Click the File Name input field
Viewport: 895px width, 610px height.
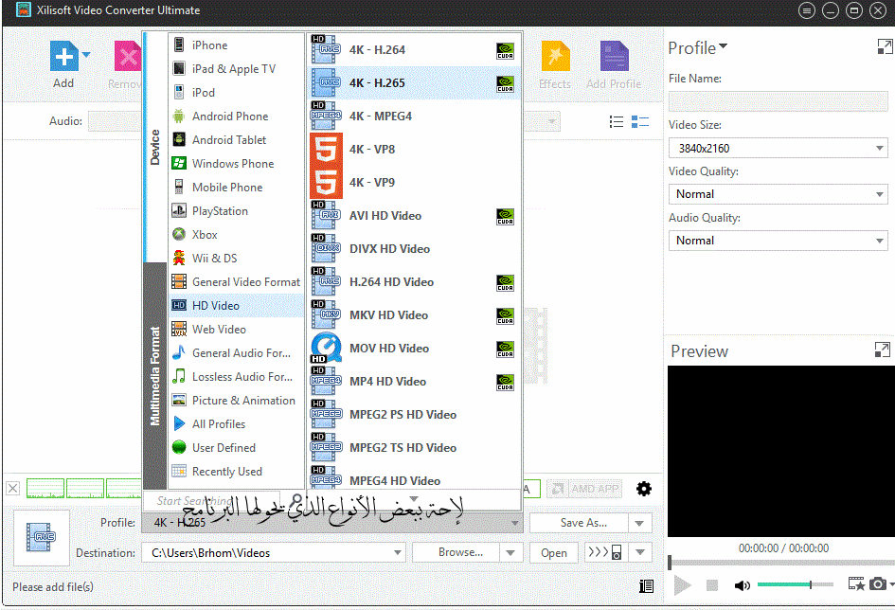778,101
